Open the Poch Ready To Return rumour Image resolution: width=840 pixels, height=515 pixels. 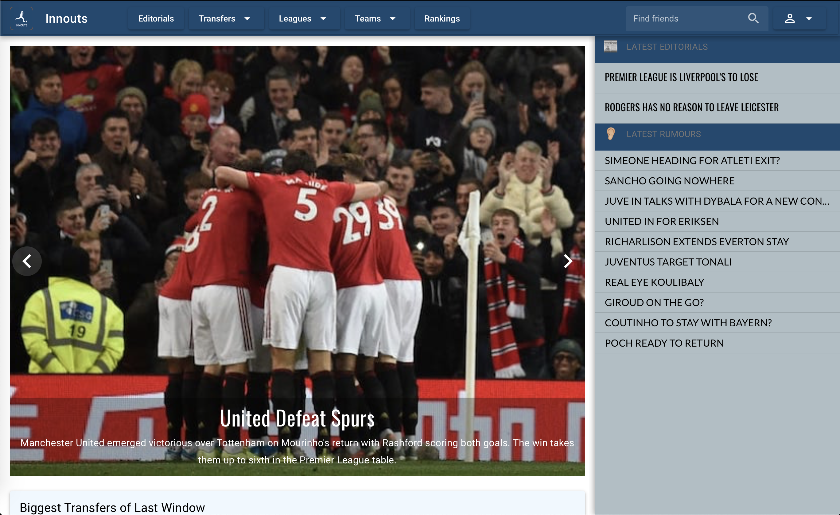(664, 343)
